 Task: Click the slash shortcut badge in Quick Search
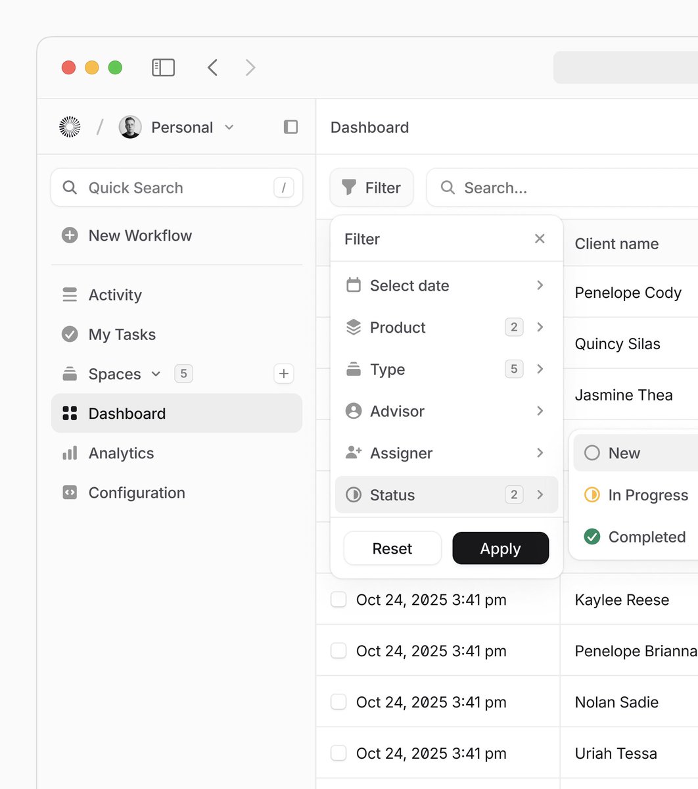[x=283, y=187]
